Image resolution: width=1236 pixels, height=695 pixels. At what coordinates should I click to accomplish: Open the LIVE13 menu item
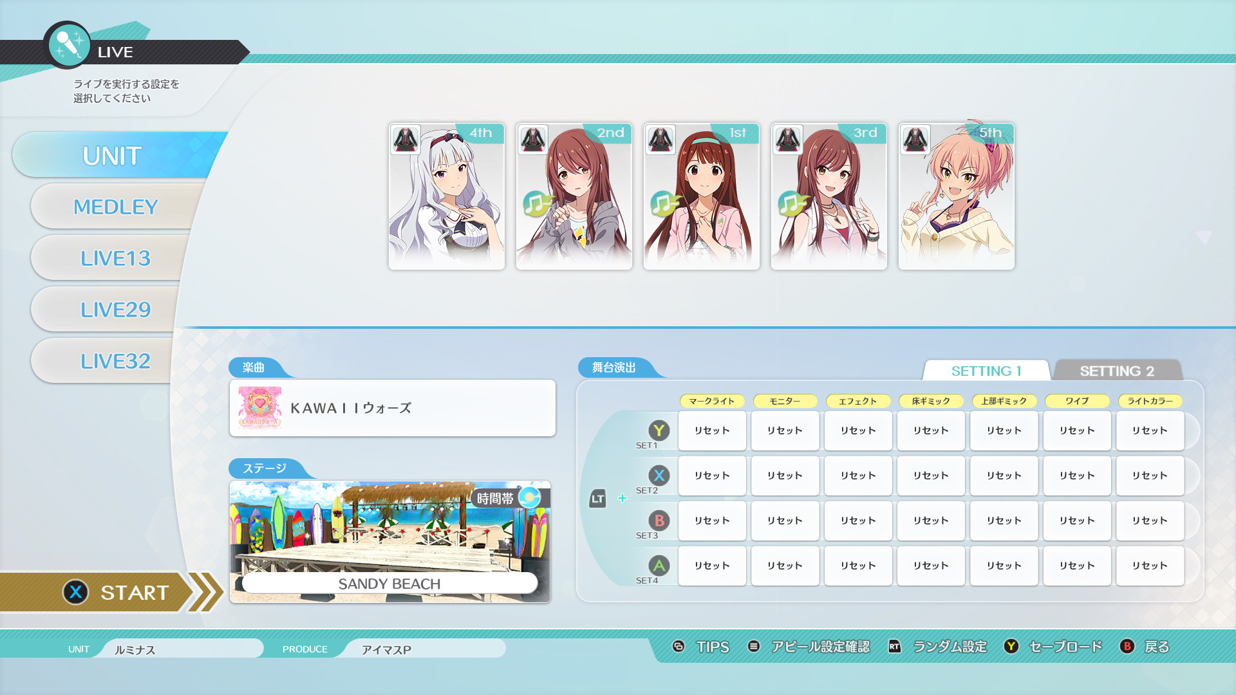[109, 258]
